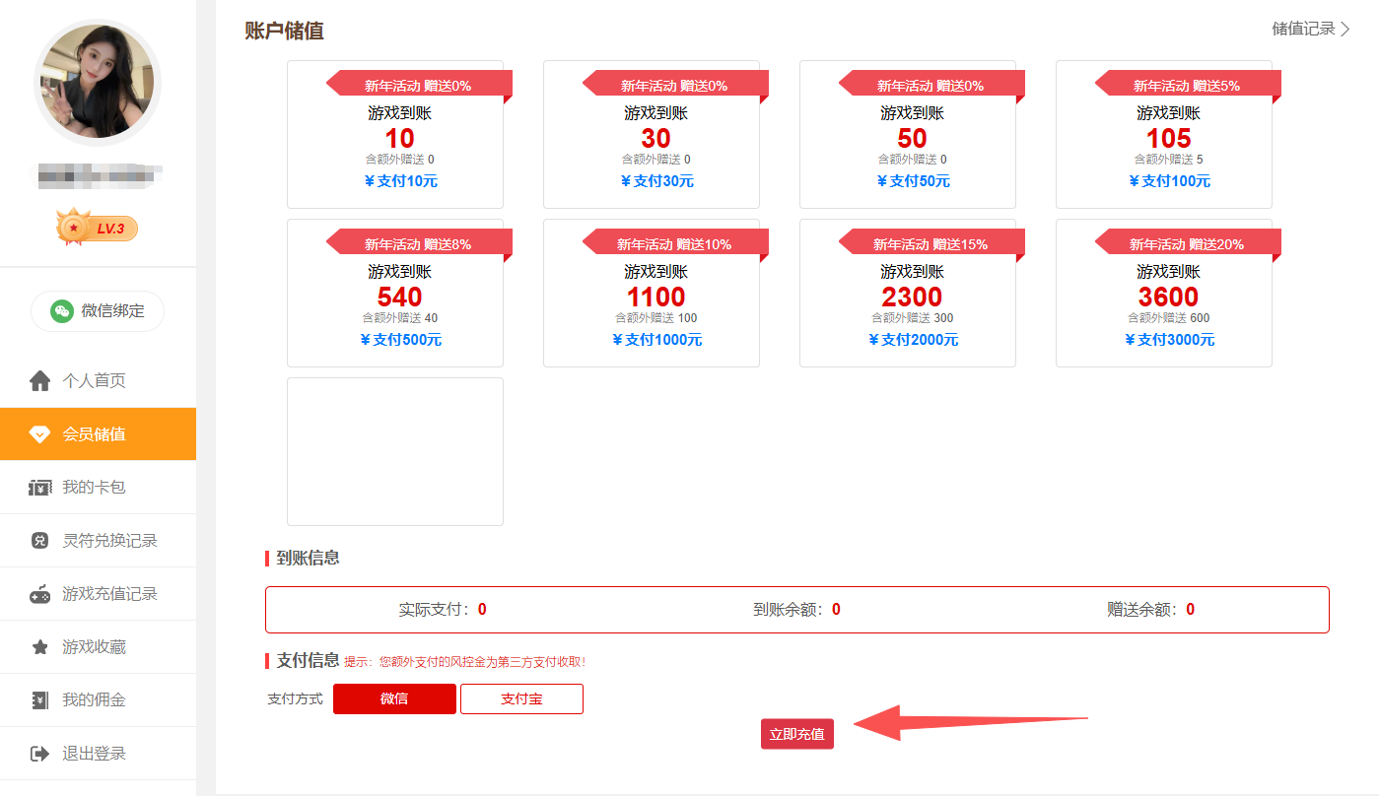Go to 游戏收藏 in the sidebar

point(95,647)
